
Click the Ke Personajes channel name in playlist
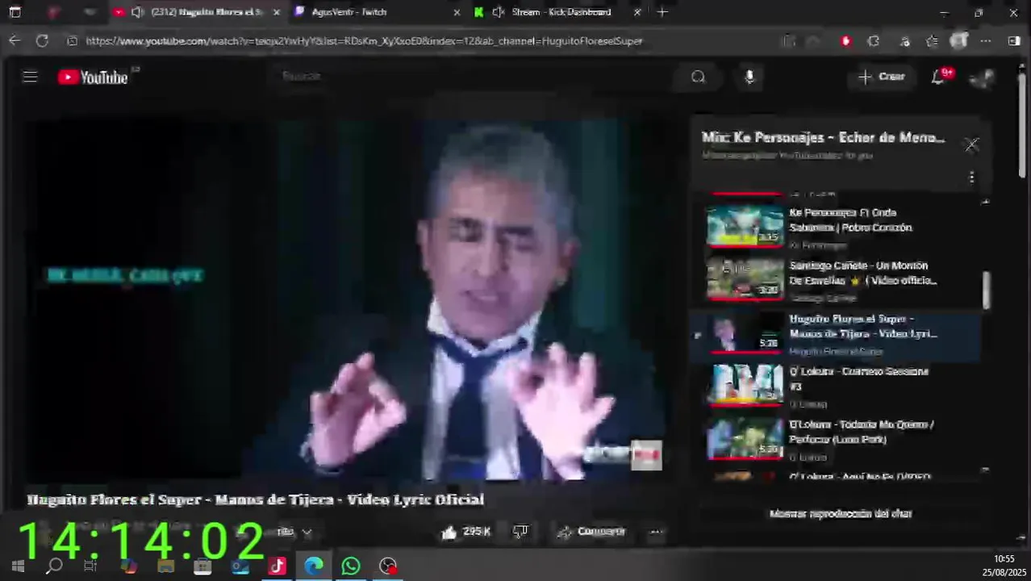818,245
